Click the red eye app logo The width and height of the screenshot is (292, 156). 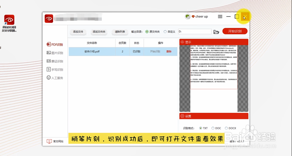click(49, 19)
